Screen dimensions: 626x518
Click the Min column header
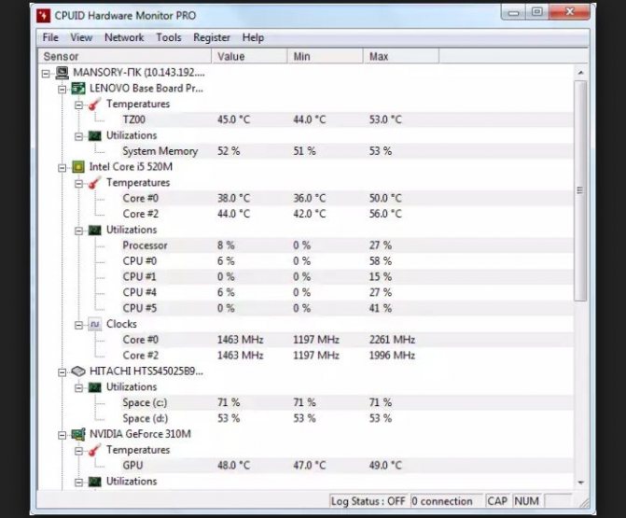(x=325, y=56)
